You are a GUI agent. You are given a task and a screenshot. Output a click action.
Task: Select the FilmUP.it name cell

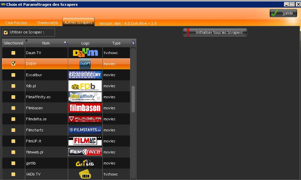(46, 141)
